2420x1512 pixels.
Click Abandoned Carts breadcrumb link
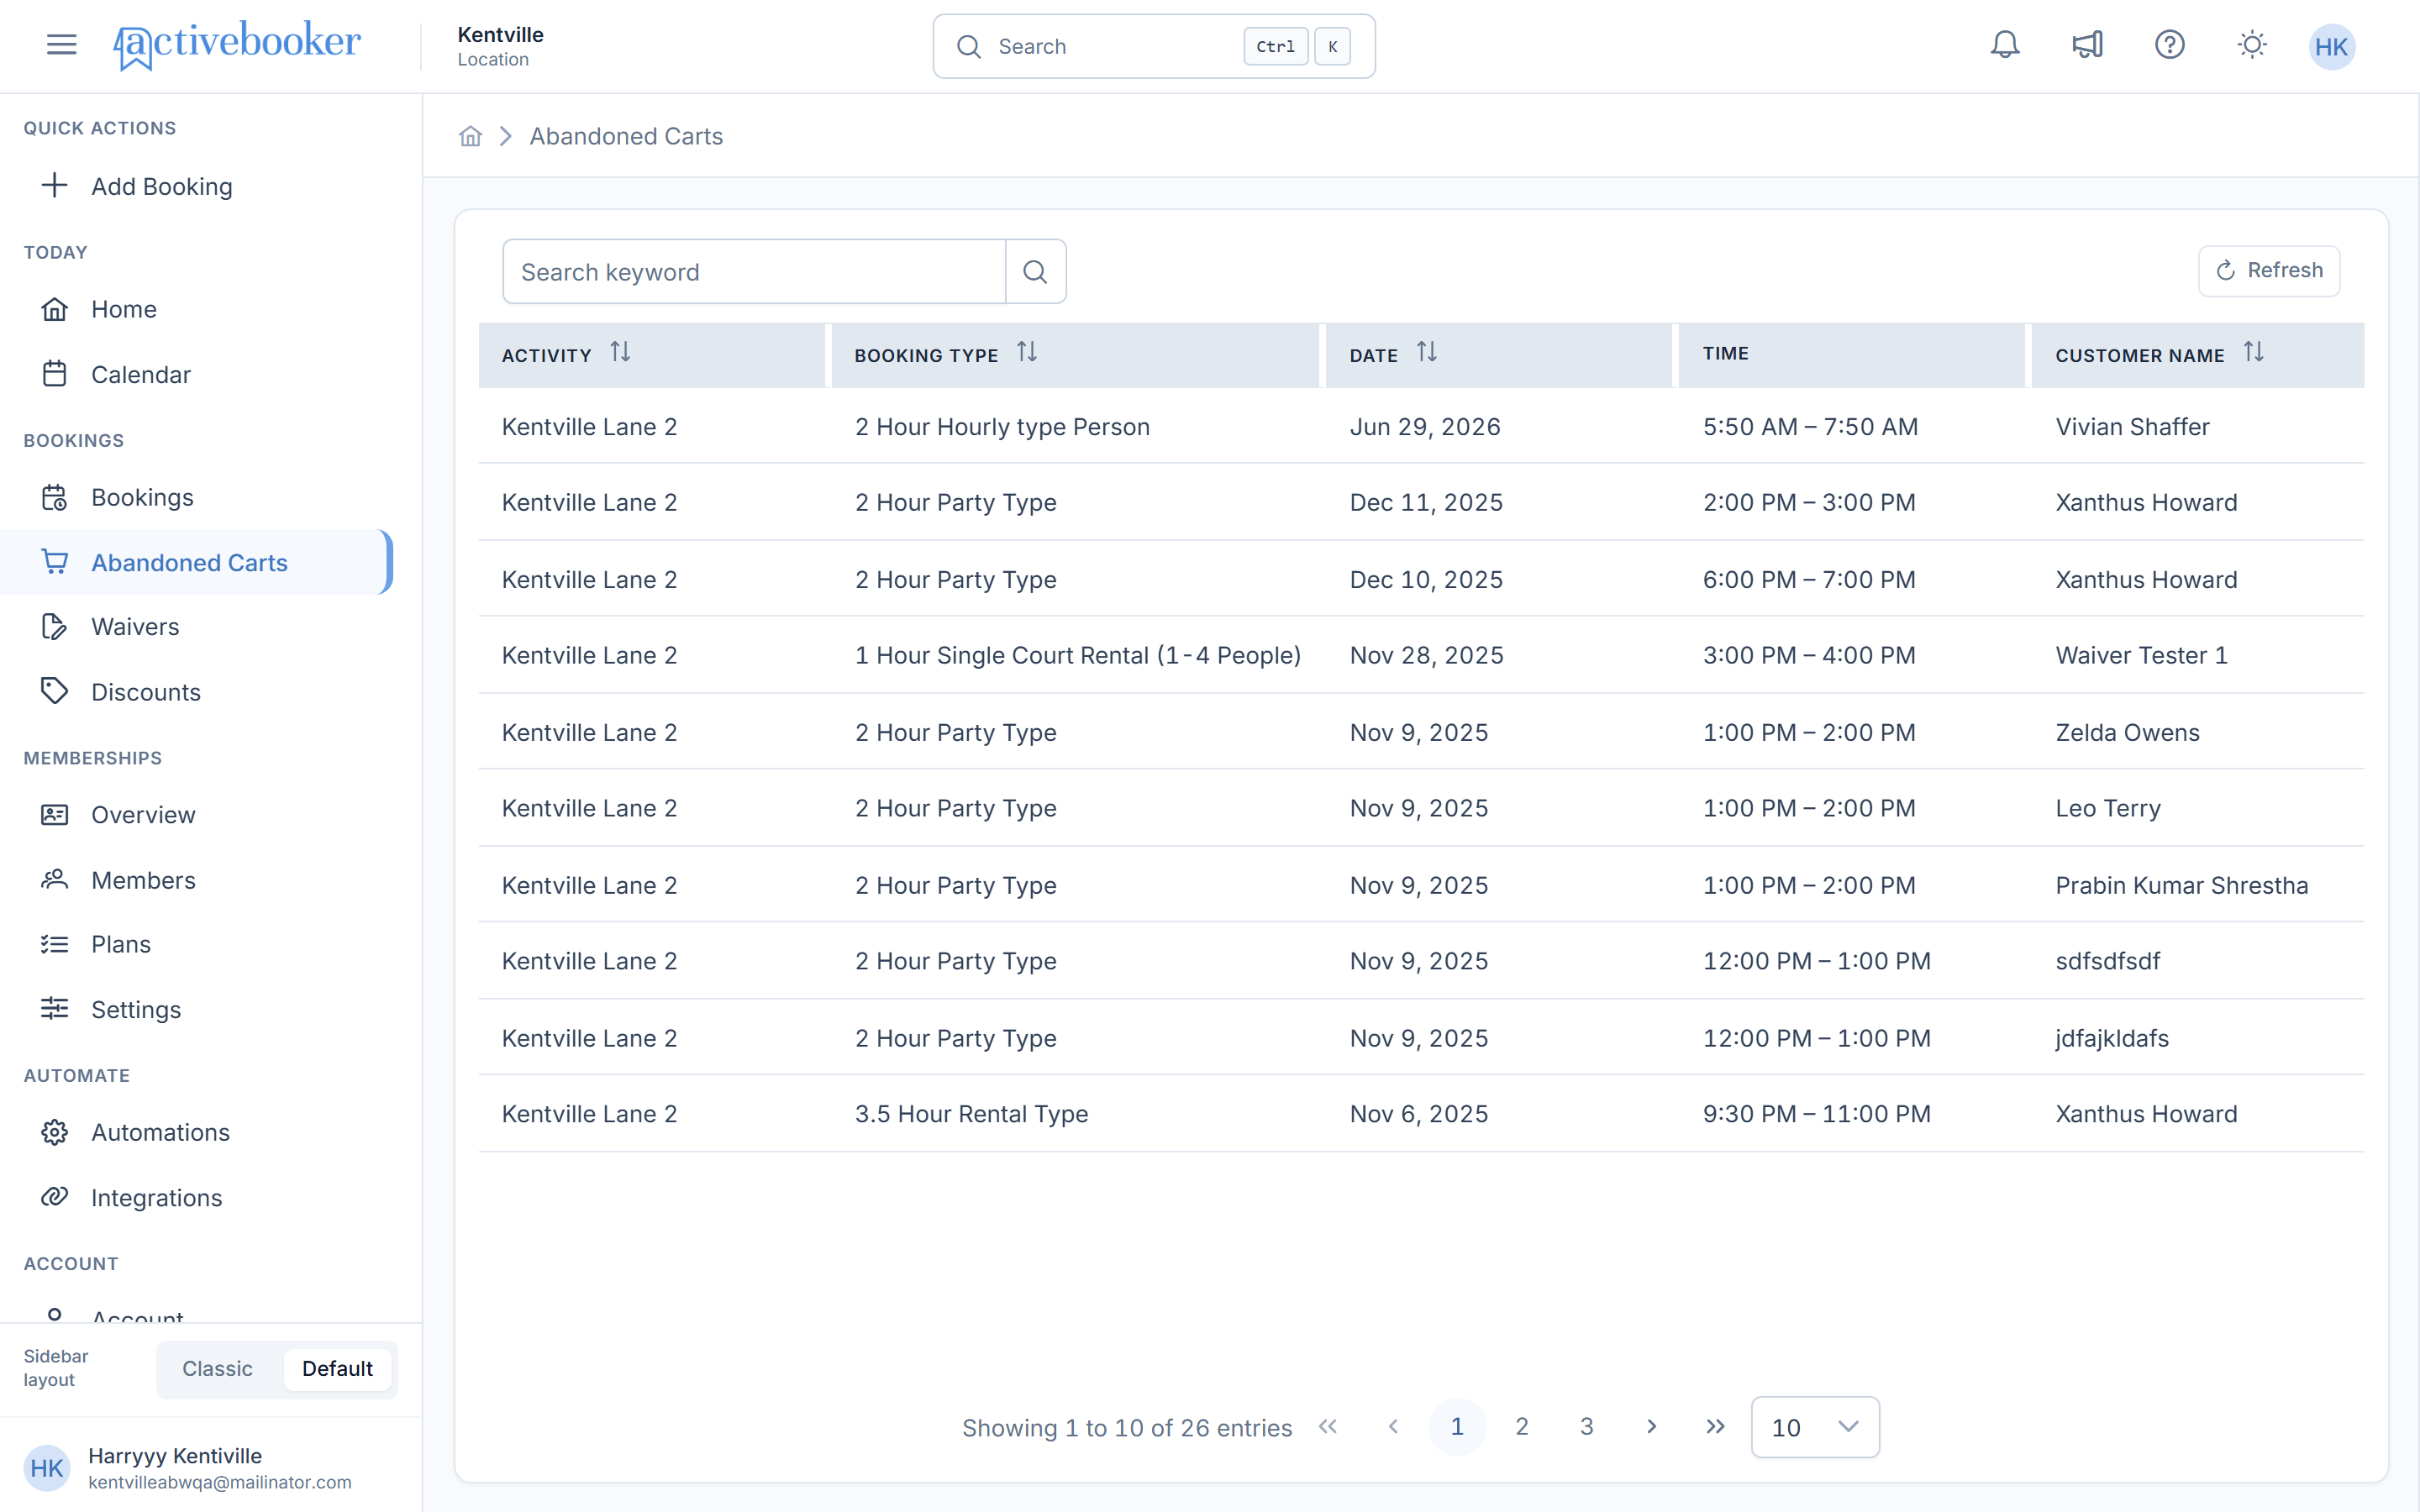click(626, 136)
